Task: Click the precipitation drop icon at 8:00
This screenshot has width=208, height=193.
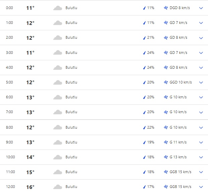Action: 144,128
